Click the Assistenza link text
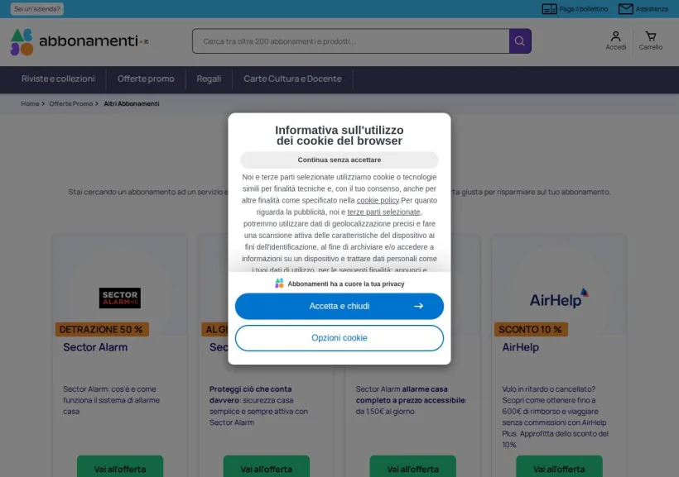This screenshot has width=679, height=477. 652,8
